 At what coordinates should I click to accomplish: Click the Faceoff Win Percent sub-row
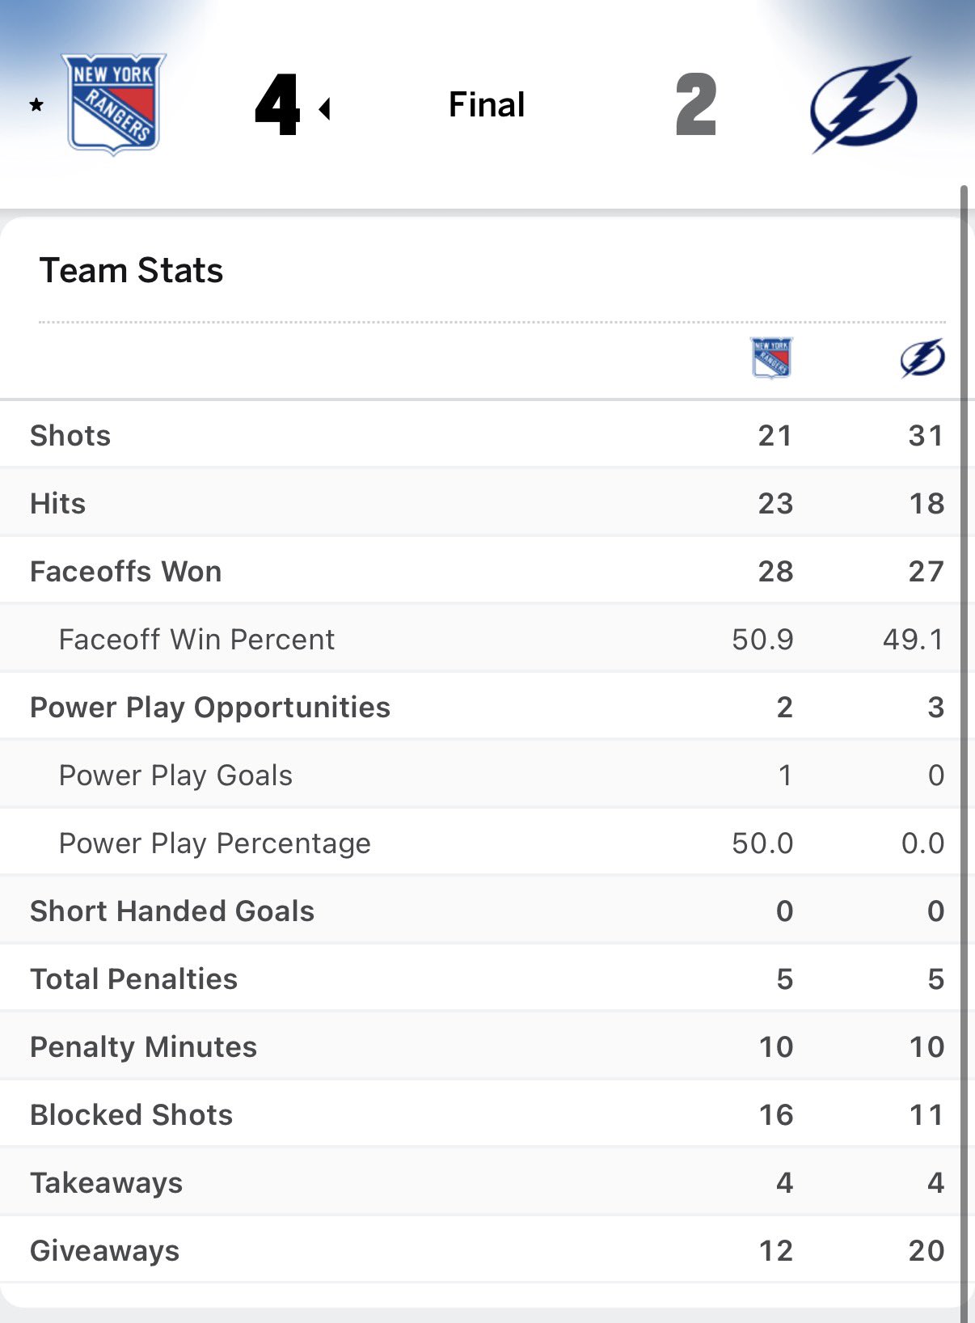pyautogui.click(x=196, y=640)
